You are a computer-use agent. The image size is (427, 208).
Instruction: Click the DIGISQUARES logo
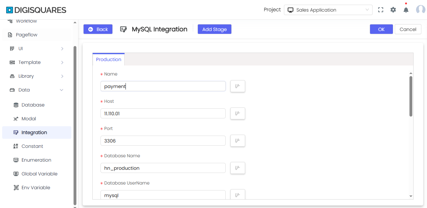point(36,10)
